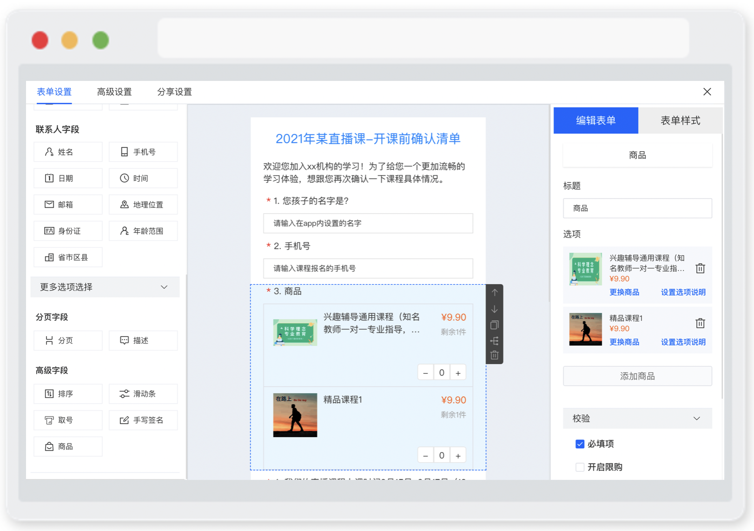Add a 描述 description field
This screenshot has height=531, width=754.
(143, 340)
